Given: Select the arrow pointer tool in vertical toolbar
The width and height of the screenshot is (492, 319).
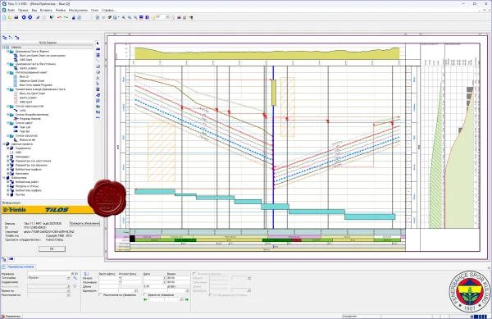Looking at the screenshot, I should click(98, 43).
